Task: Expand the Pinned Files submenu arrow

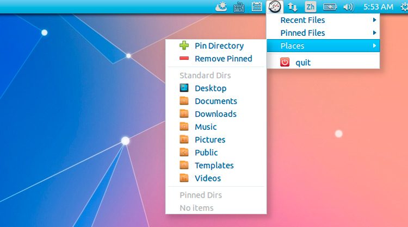Action: [x=374, y=33]
